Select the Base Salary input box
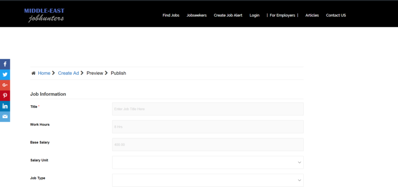 [x=208, y=145]
